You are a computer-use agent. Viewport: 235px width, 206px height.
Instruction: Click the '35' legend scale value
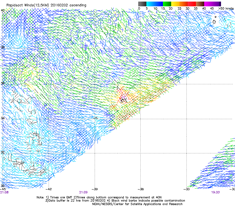click(x=196, y=9)
